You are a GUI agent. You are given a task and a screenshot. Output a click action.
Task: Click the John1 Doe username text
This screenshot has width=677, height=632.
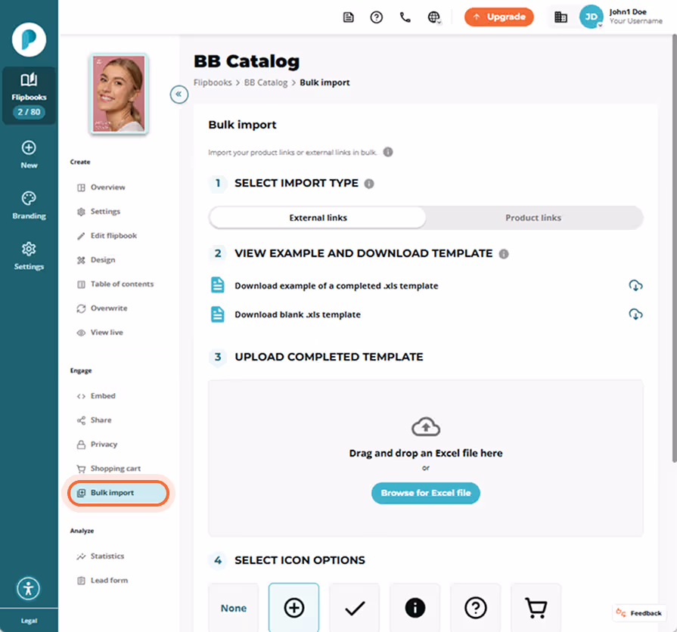click(628, 12)
